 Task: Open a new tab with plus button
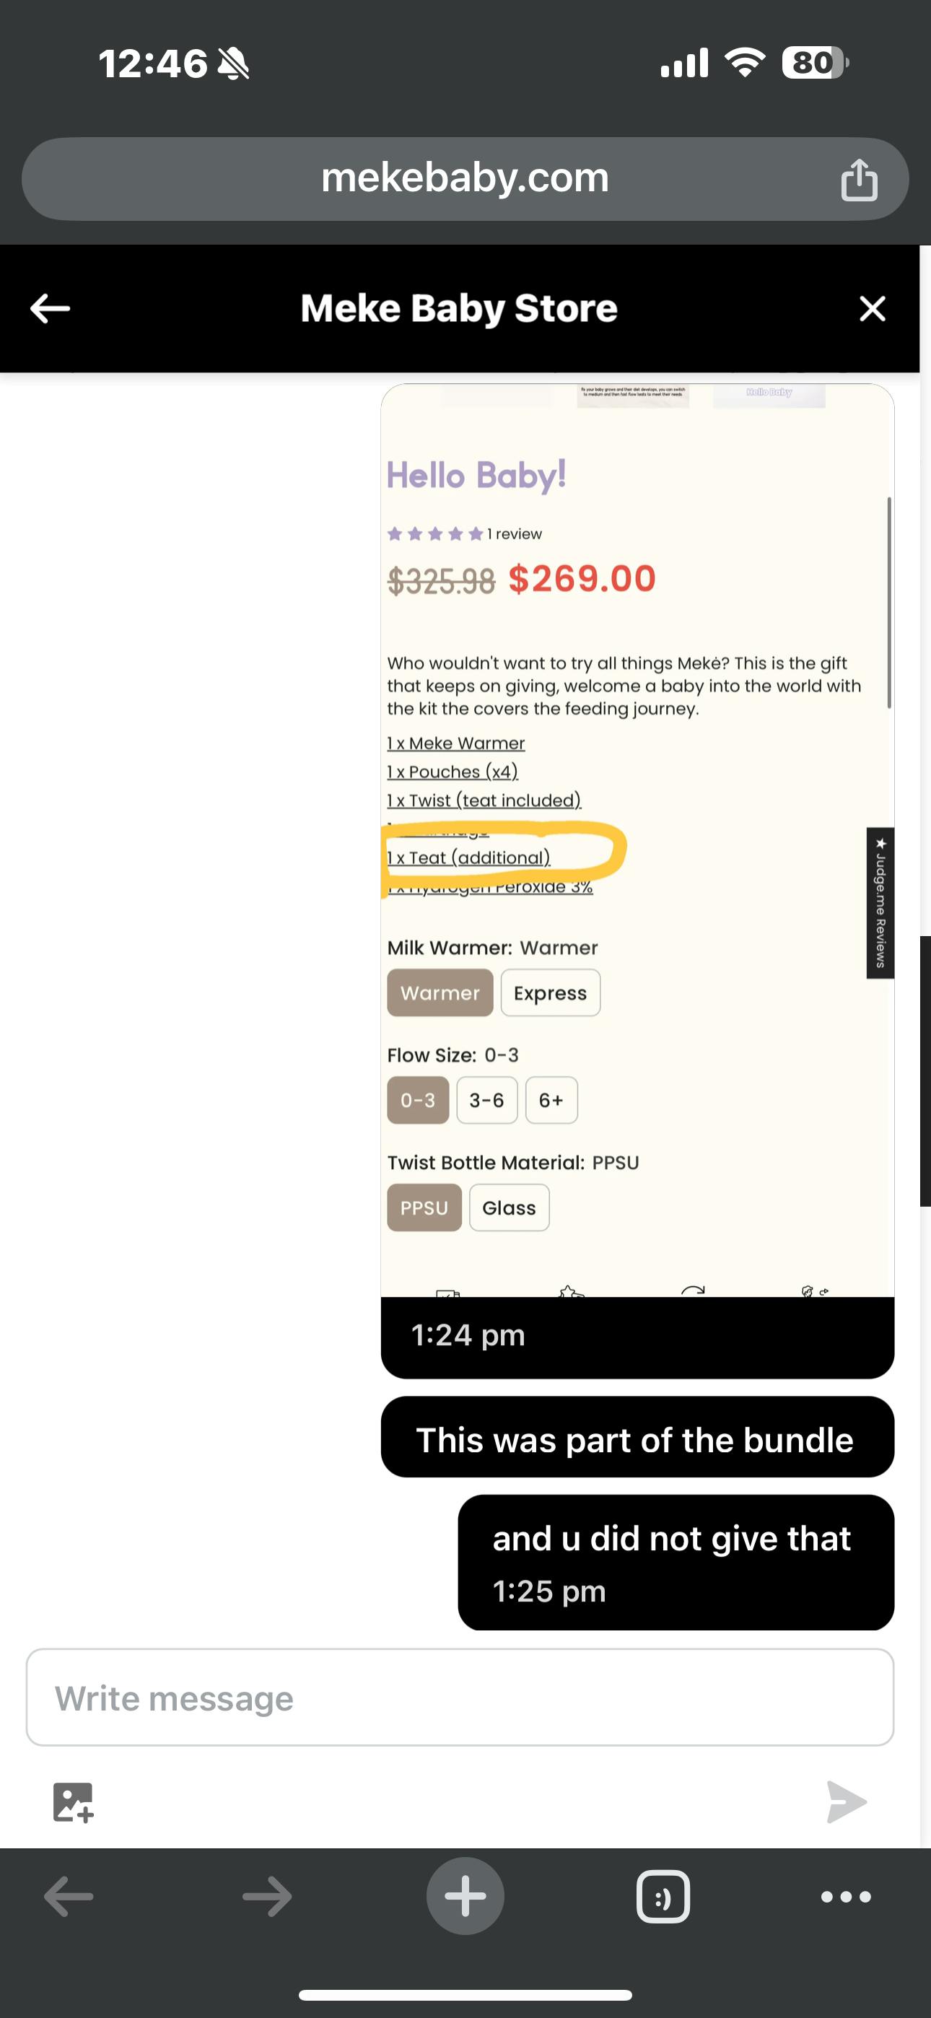pyautogui.click(x=465, y=1896)
